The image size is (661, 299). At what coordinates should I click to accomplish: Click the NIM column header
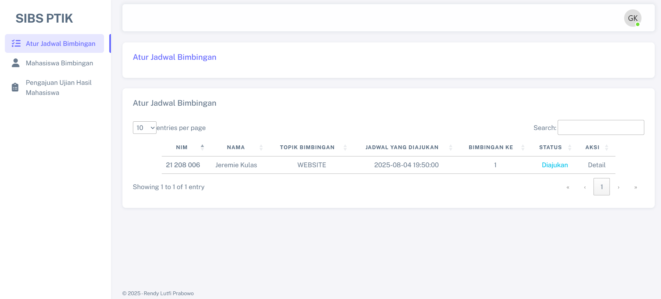182,147
